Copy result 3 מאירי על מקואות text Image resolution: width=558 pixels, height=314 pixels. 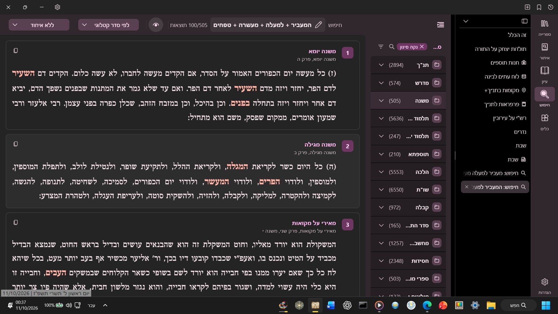point(16,222)
